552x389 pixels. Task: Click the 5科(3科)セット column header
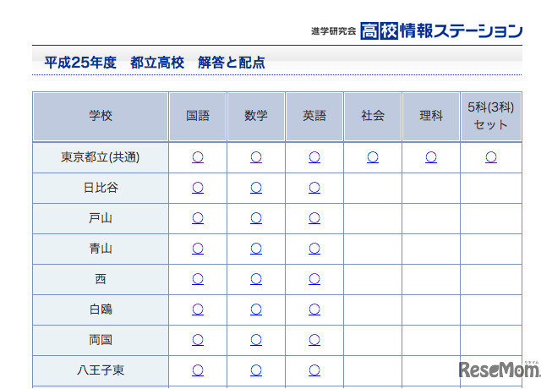[x=491, y=117]
